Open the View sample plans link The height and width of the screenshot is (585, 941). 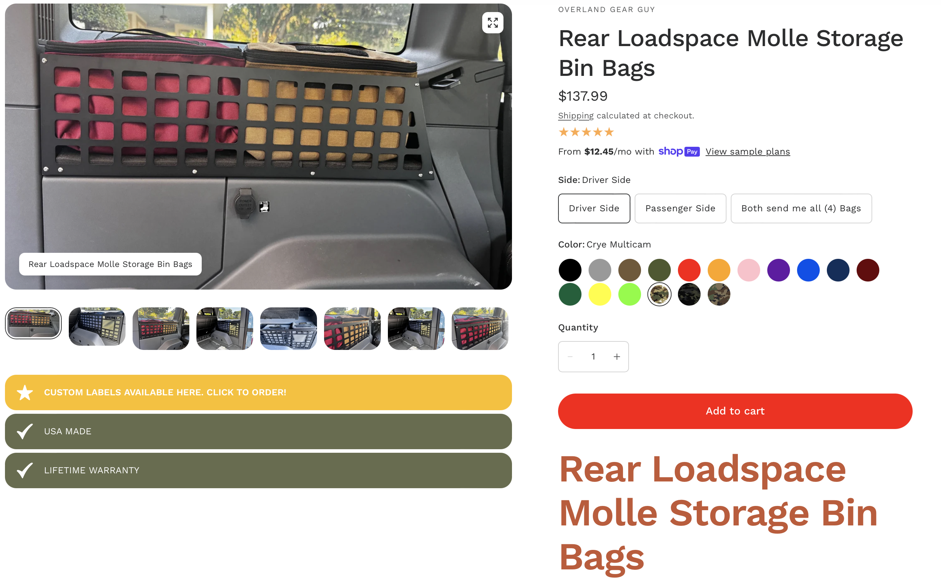(747, 152)
